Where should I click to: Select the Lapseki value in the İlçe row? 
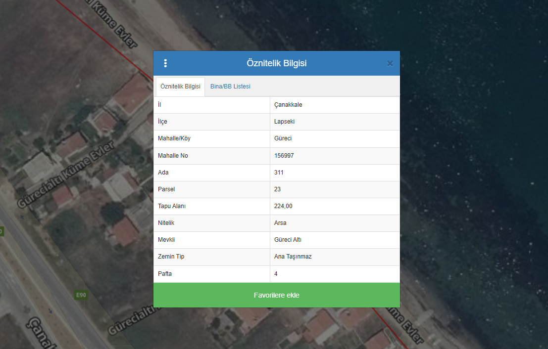click(284, 122)
